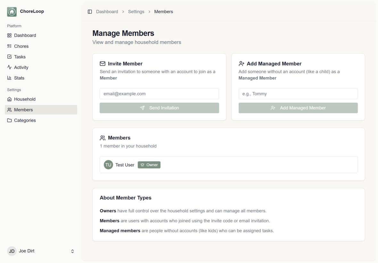
Task: Focus the email@example.com input field
Action: [159, 94]
